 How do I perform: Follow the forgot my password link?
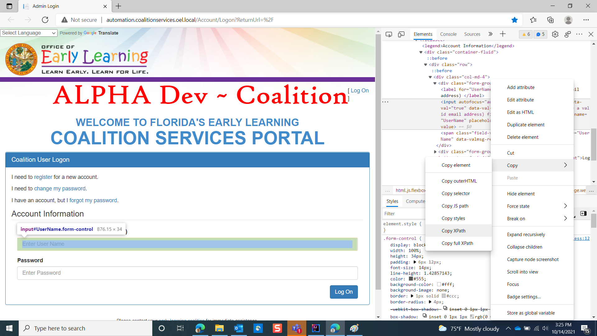(x=93, y=200)
